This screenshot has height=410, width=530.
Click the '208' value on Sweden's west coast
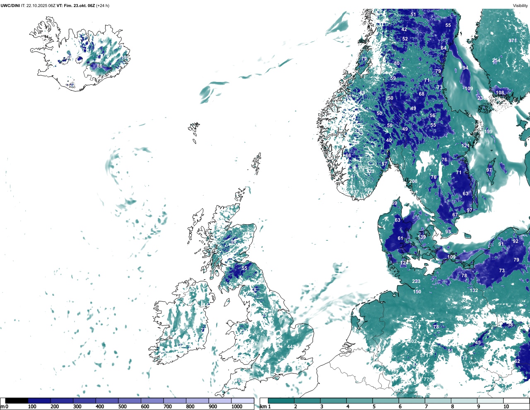413,181
